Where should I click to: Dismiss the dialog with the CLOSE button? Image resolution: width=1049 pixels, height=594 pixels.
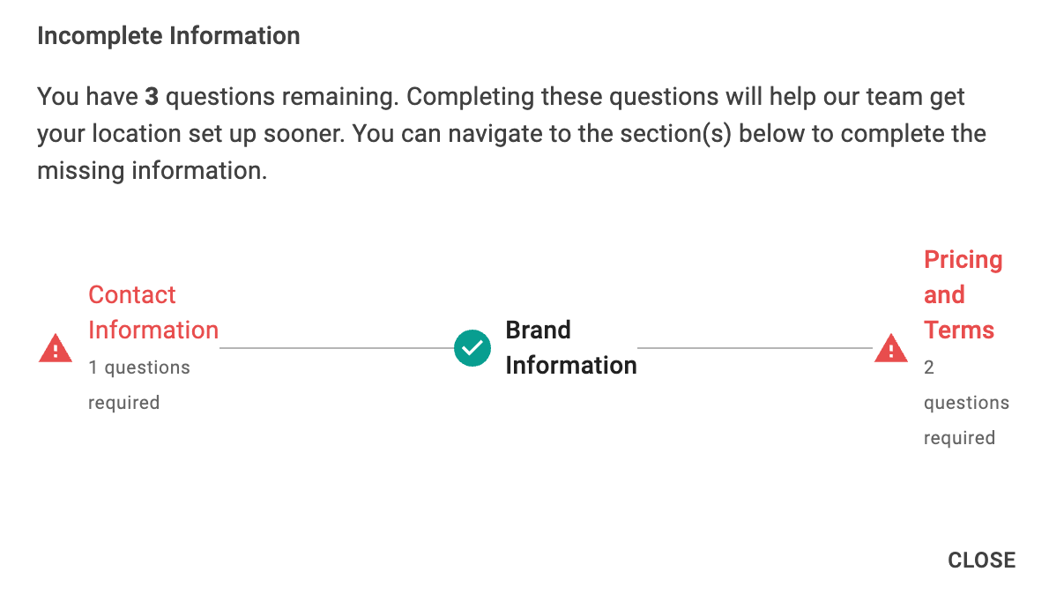[x=981, y=560]
